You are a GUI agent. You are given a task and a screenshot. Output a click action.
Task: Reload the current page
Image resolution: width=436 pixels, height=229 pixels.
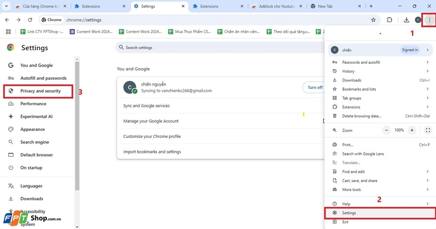click(30, 20)
